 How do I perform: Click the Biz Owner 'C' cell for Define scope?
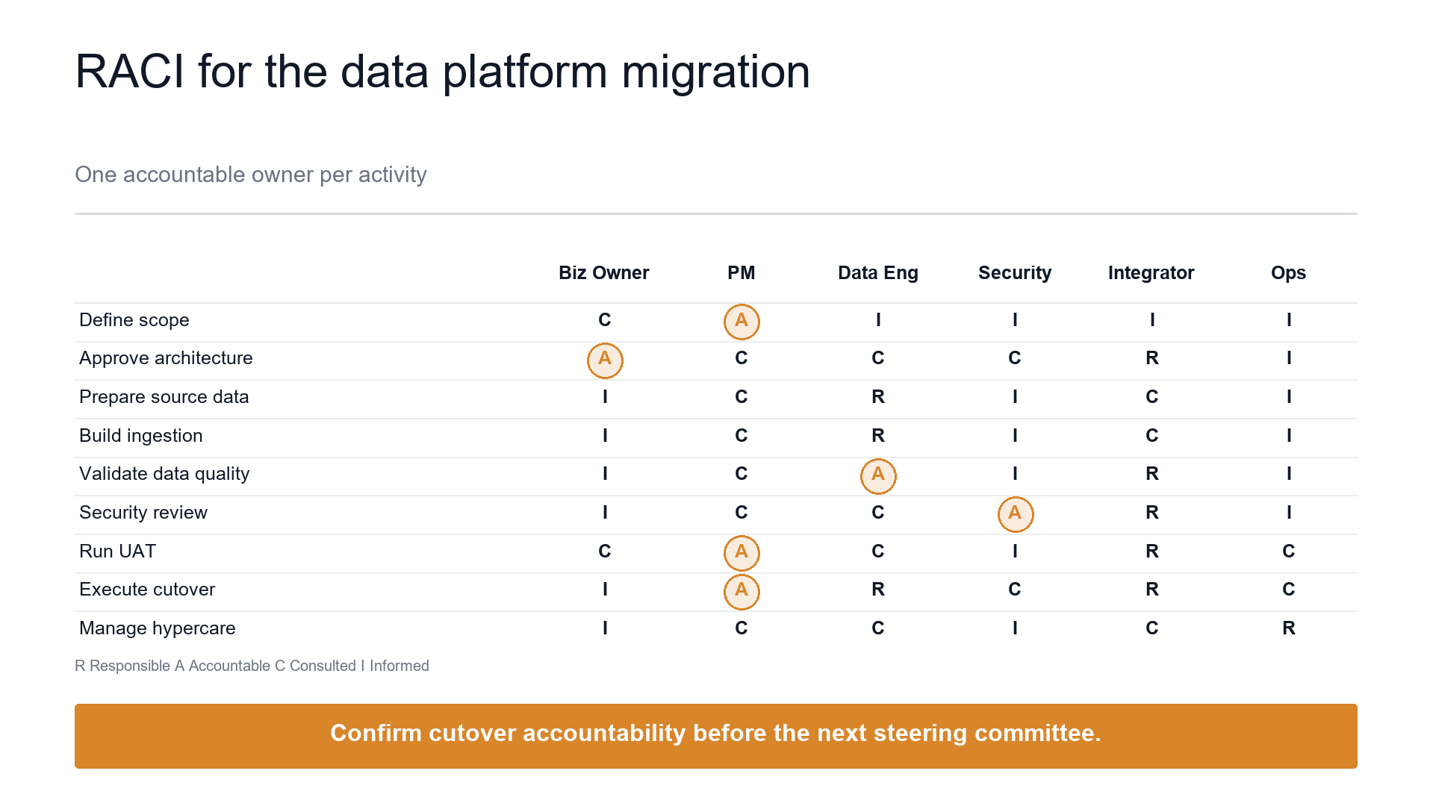pyautogui.click(x=605, y=320)
